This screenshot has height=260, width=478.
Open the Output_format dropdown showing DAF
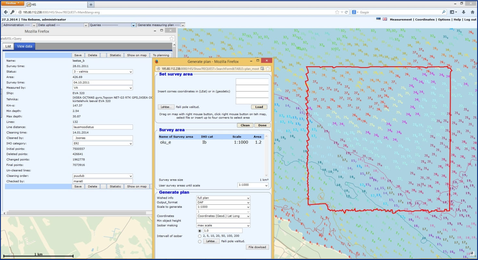pos(223,203)
